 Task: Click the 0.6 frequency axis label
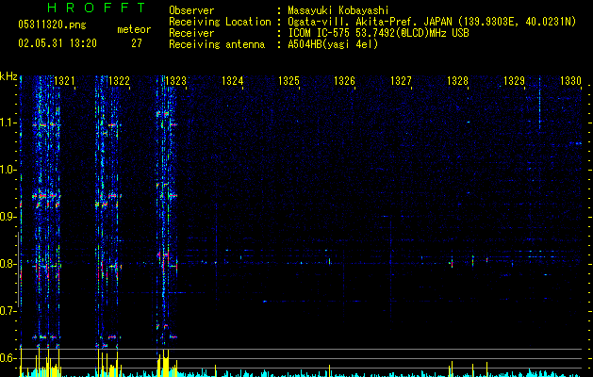tap(8, 358)
